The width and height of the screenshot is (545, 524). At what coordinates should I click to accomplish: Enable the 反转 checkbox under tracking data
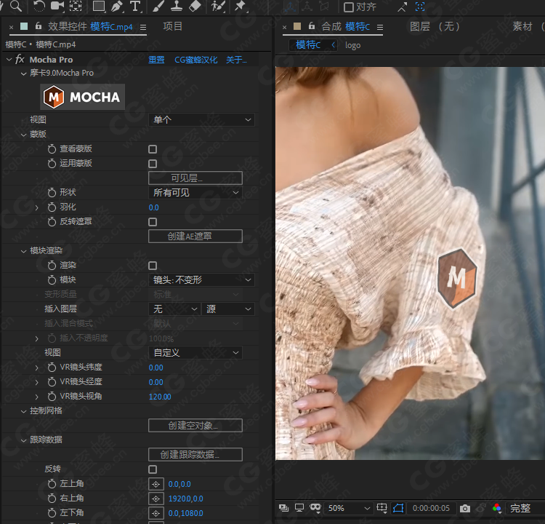(x=153, y=469)
